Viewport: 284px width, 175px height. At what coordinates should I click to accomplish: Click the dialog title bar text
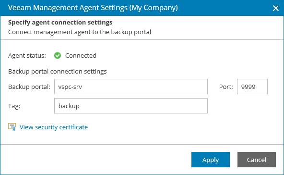(x=93, y=8)
